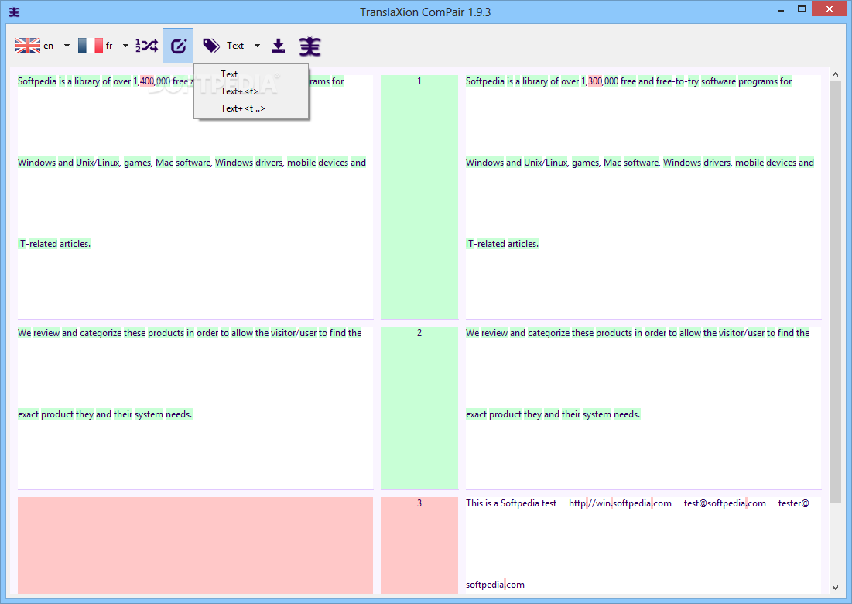Click 'exact product they and their system needs.' right pane
Image resolution: width=852 pixels, height=604 pixels.
pyautogui.click(x=553, y=414)
